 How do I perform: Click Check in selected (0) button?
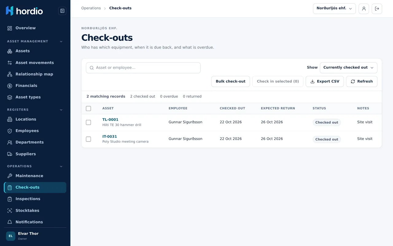(278, 81)
